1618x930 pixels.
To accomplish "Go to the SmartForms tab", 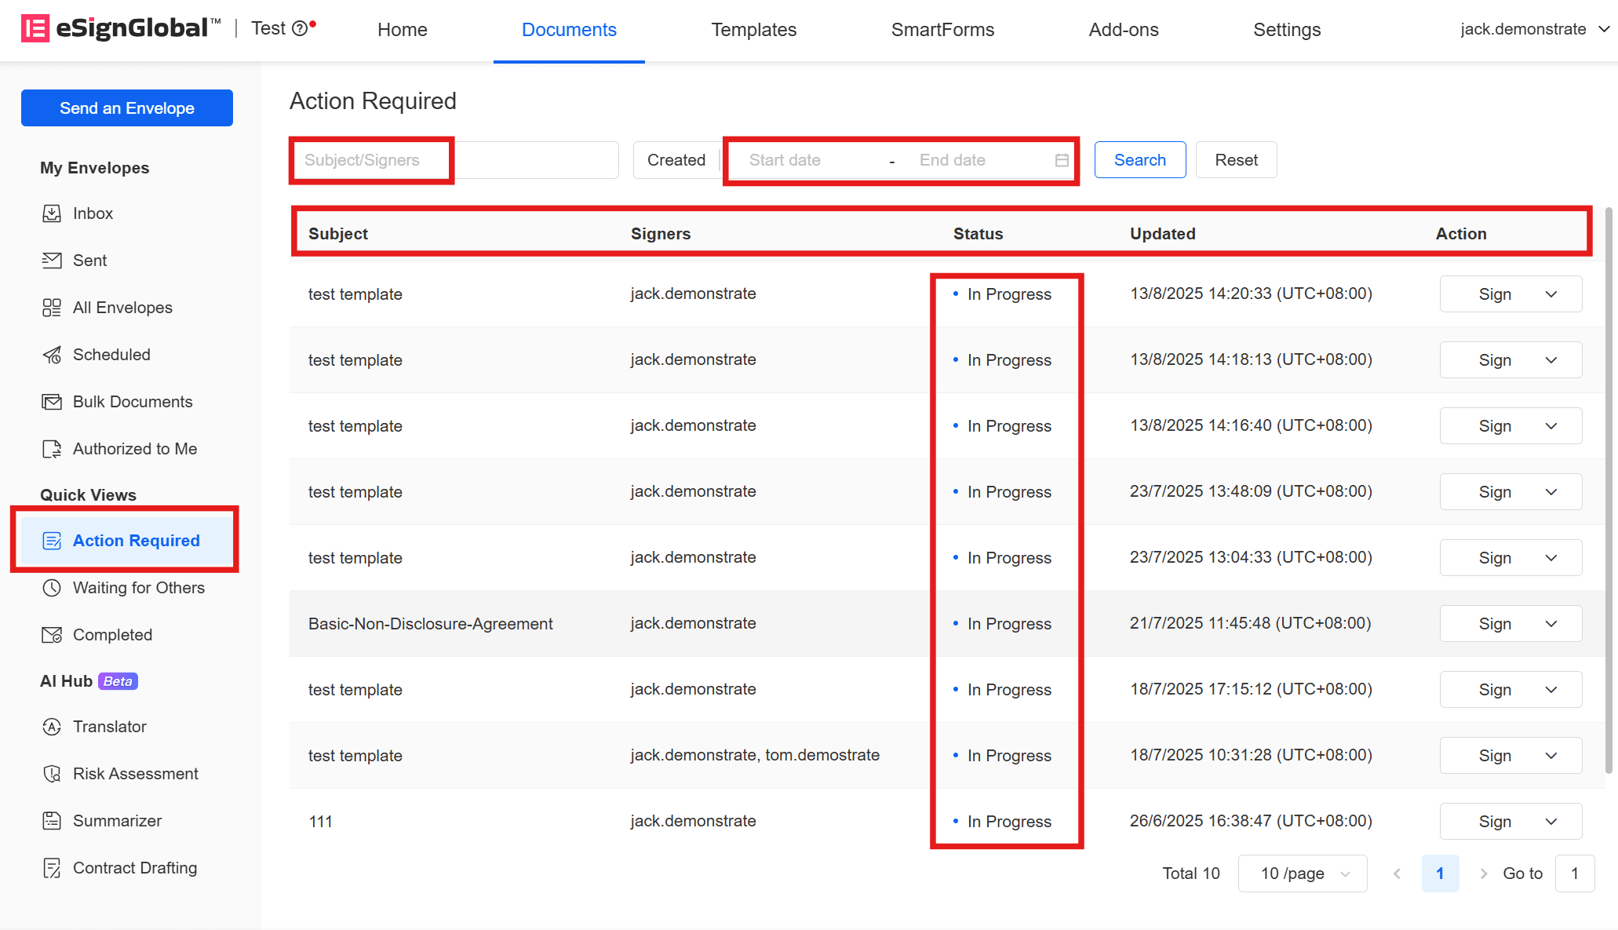I will coord(942,30).
